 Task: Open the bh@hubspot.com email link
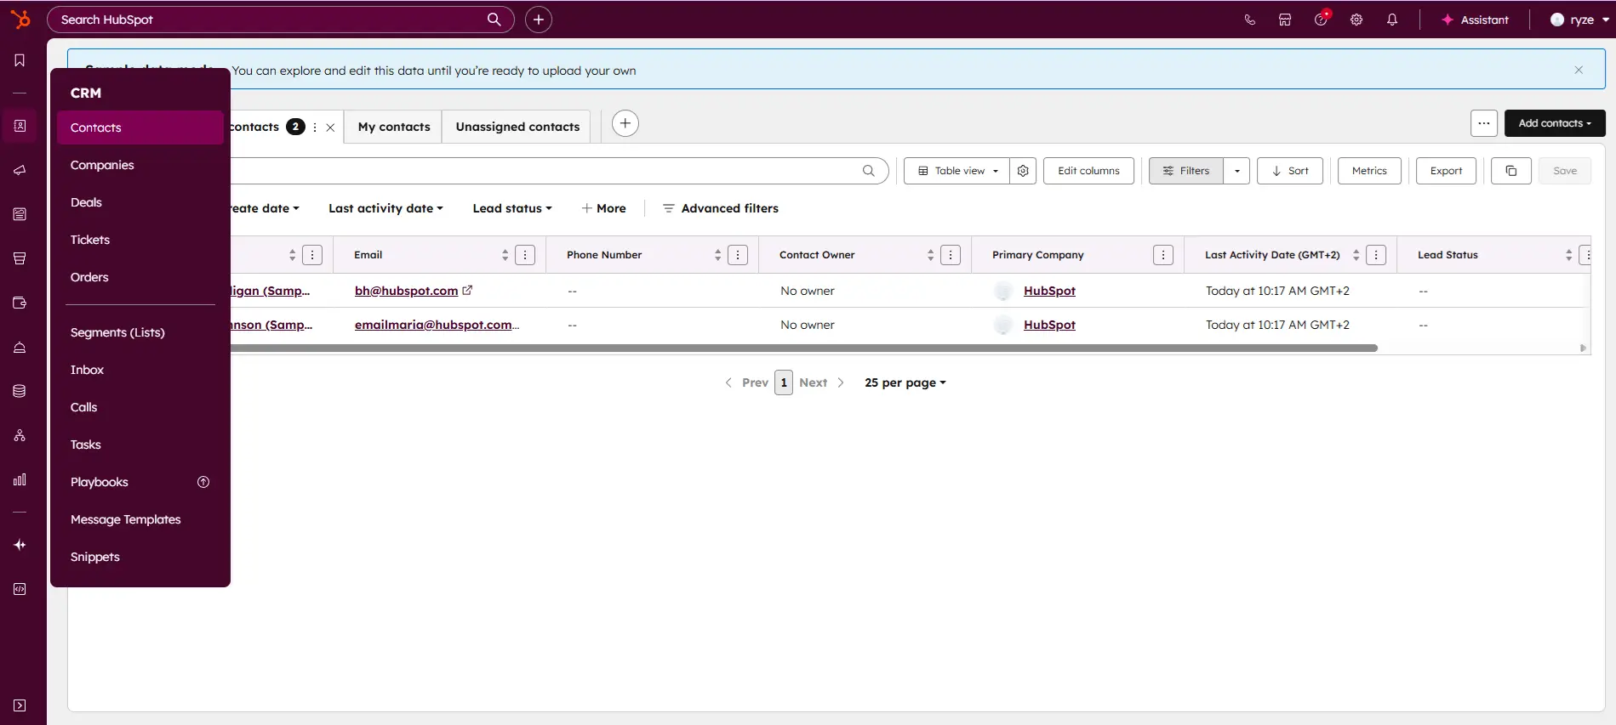coord(406,291)
